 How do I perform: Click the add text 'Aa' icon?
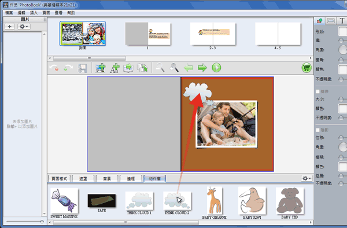pyautogui.click(x=115, y=68)
